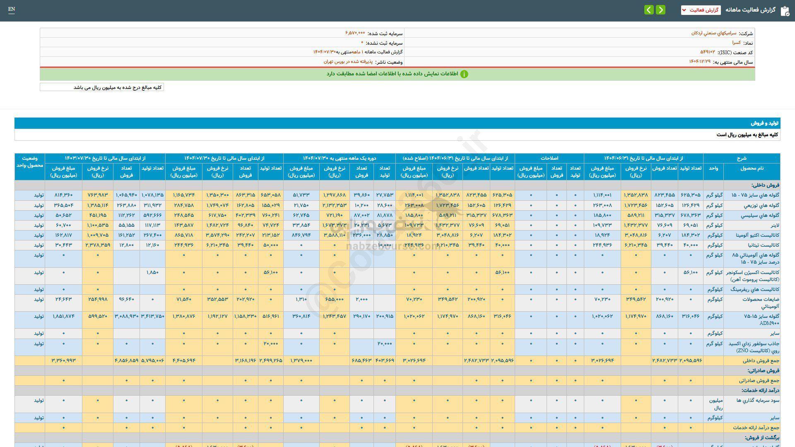Open the گزارش فعالیت report type dropdown
Screen dimensions: 795x447
(x=701, y=10)
